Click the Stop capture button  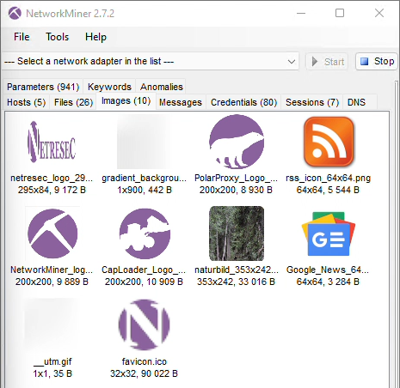[x=377, y=61]
